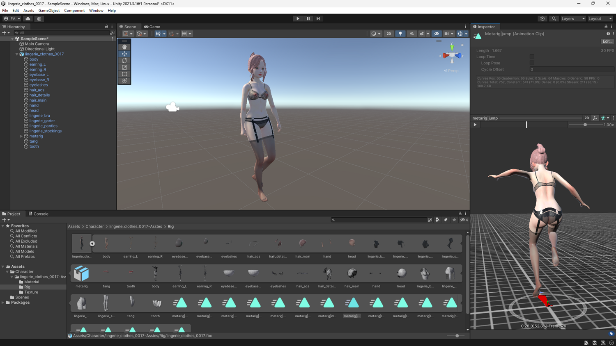
Task: Select the Move tool in Scene view
Action: pos(124,54)
